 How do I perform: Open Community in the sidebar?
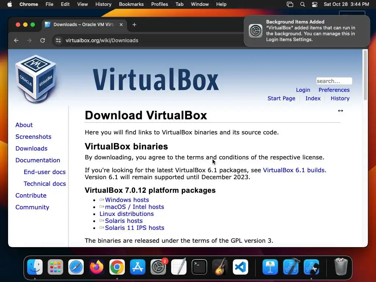tap(32, 207)
